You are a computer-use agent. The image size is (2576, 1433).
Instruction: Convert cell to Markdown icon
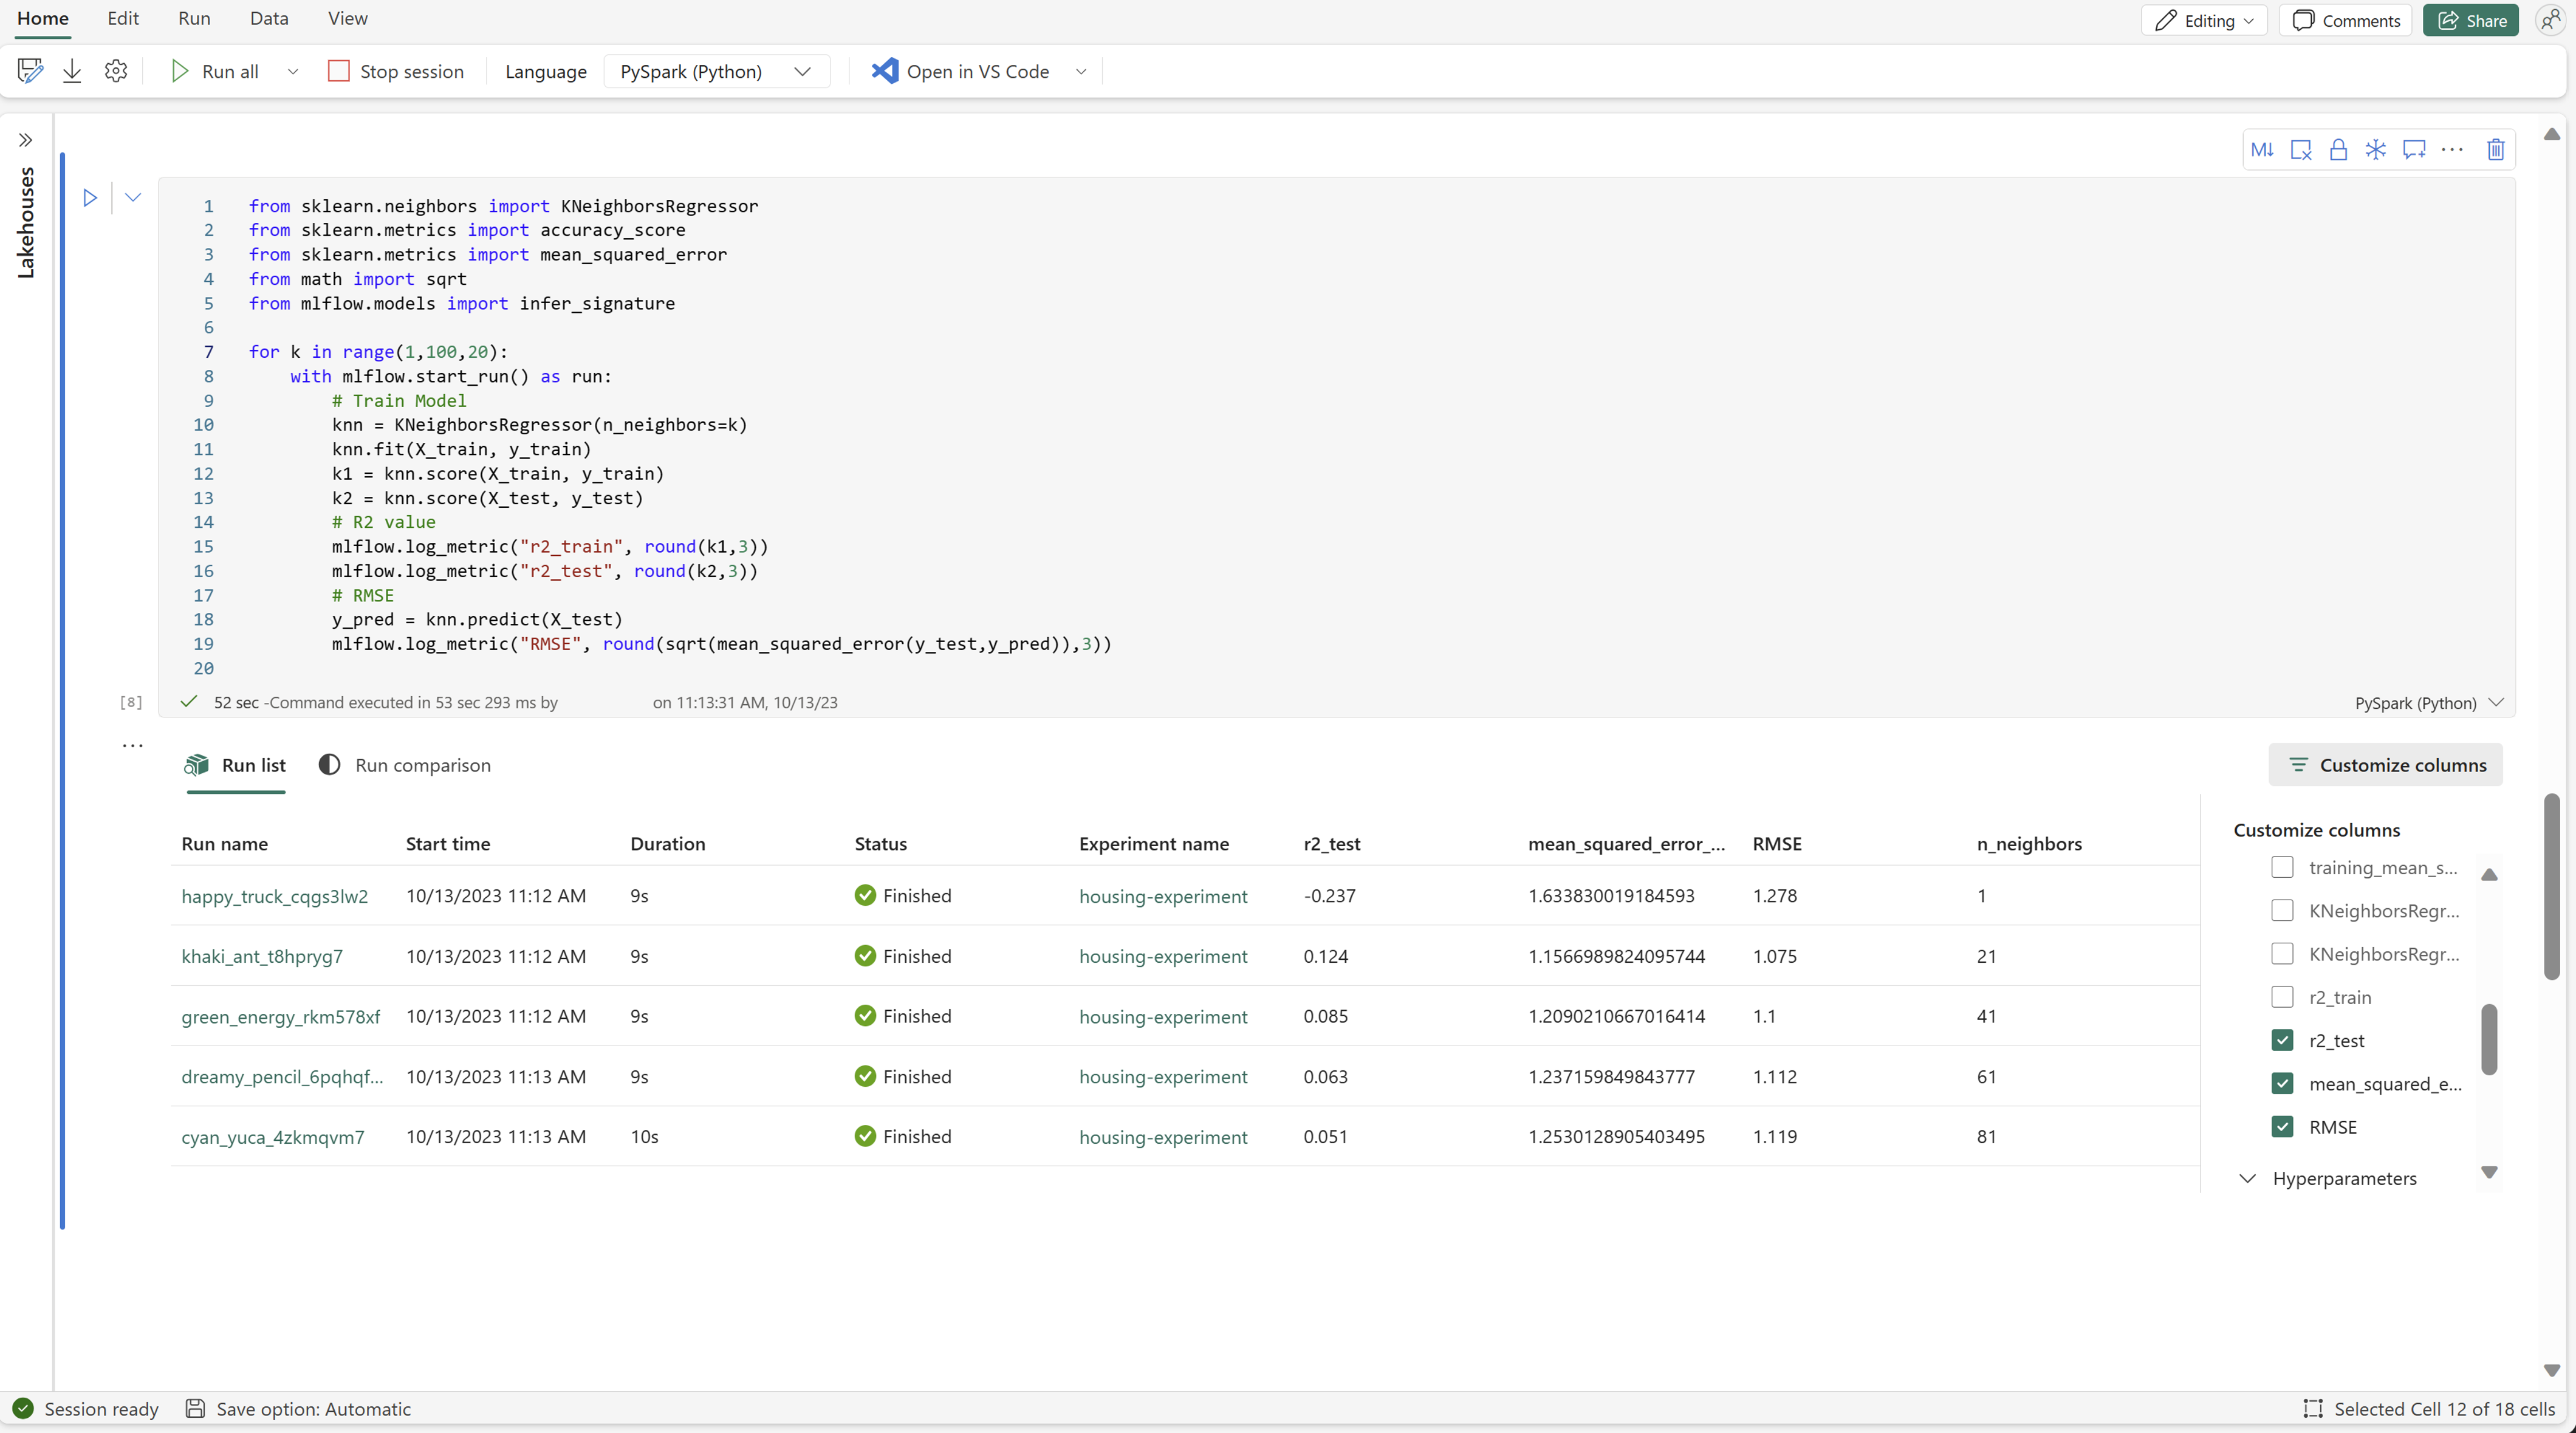2262,150
